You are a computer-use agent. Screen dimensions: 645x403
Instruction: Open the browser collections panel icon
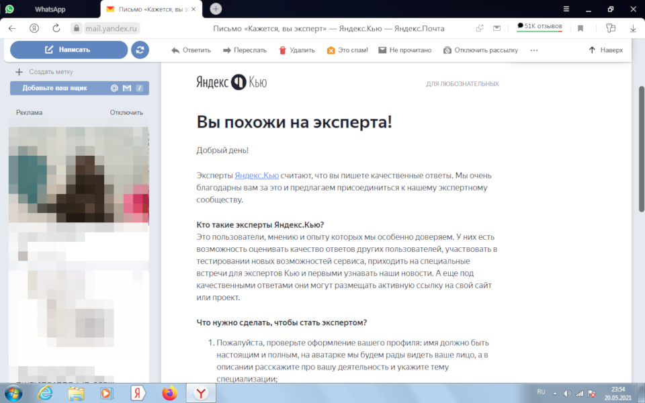pyautogui.click(x=611, y=28)
